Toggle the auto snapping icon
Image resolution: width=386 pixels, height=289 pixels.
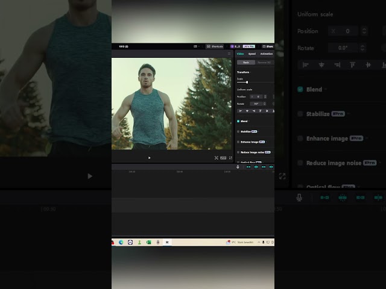click(x=256, y=167)
